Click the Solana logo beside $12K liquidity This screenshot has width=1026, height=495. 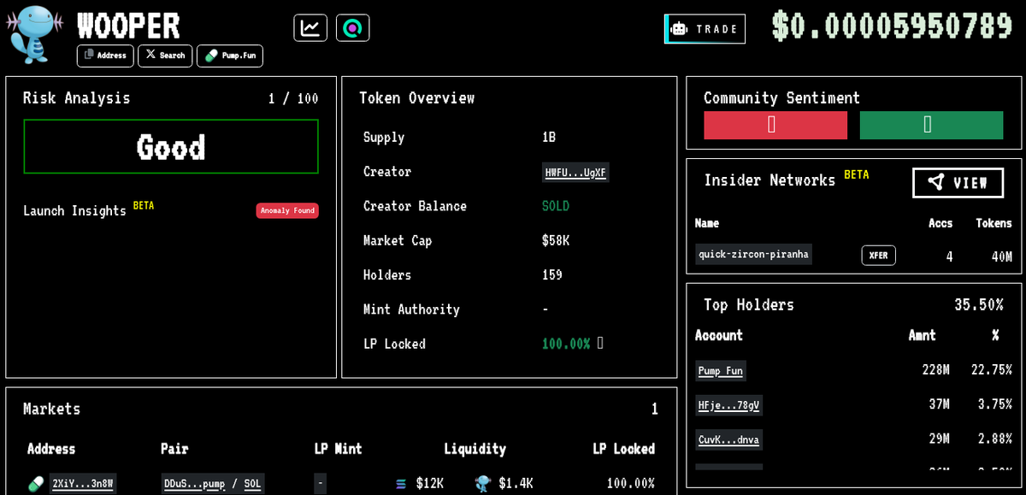click(401, 484)
